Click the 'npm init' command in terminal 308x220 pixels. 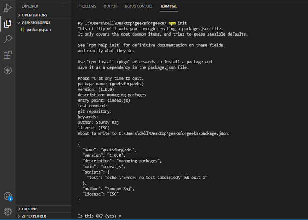coord(178,23)
